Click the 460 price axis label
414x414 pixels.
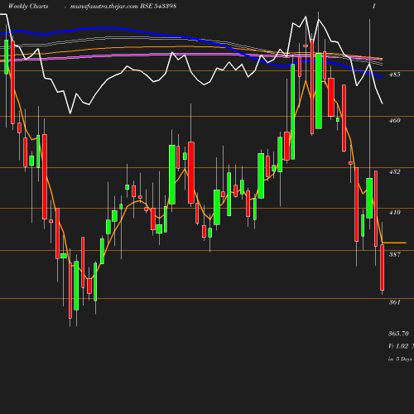point(394,120)
